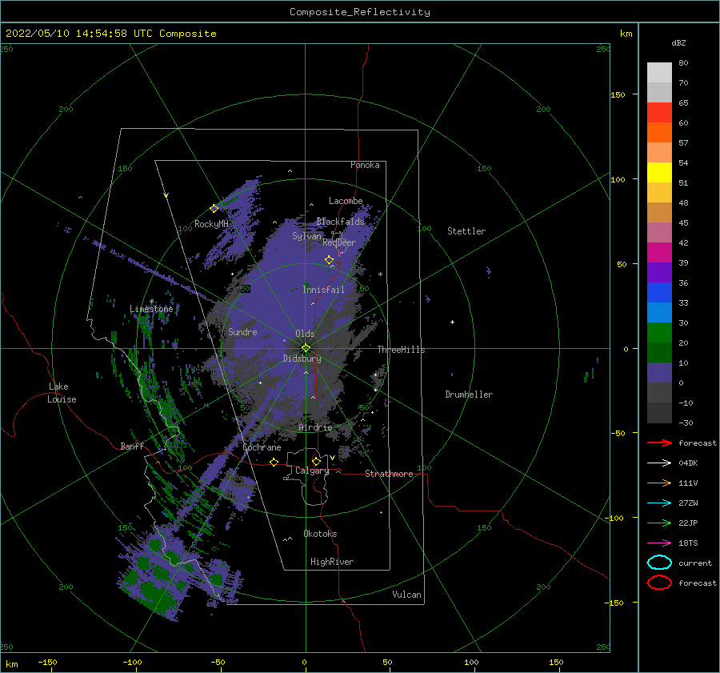Click the -100 tick on bottom axis
720x673 pixels.
132,662
